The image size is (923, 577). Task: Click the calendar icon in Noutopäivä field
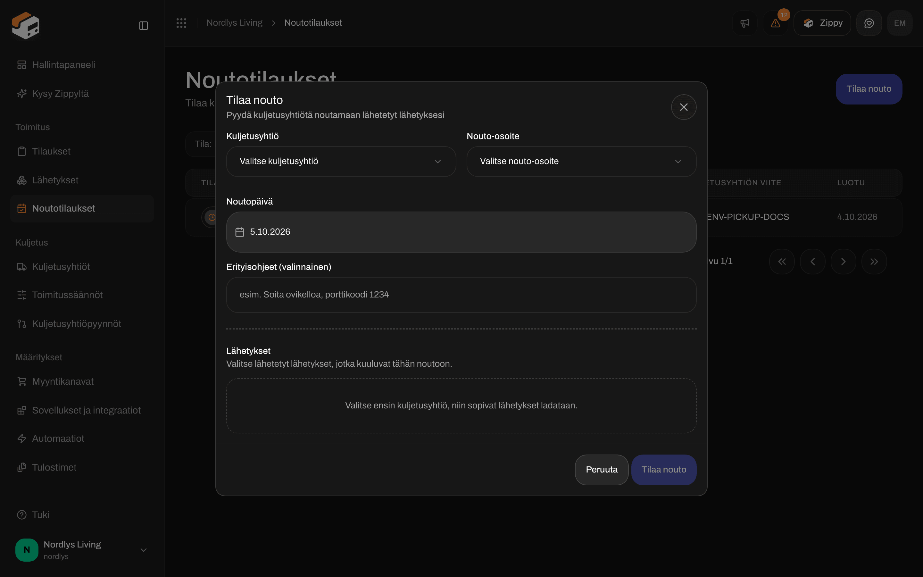point(239,232)
